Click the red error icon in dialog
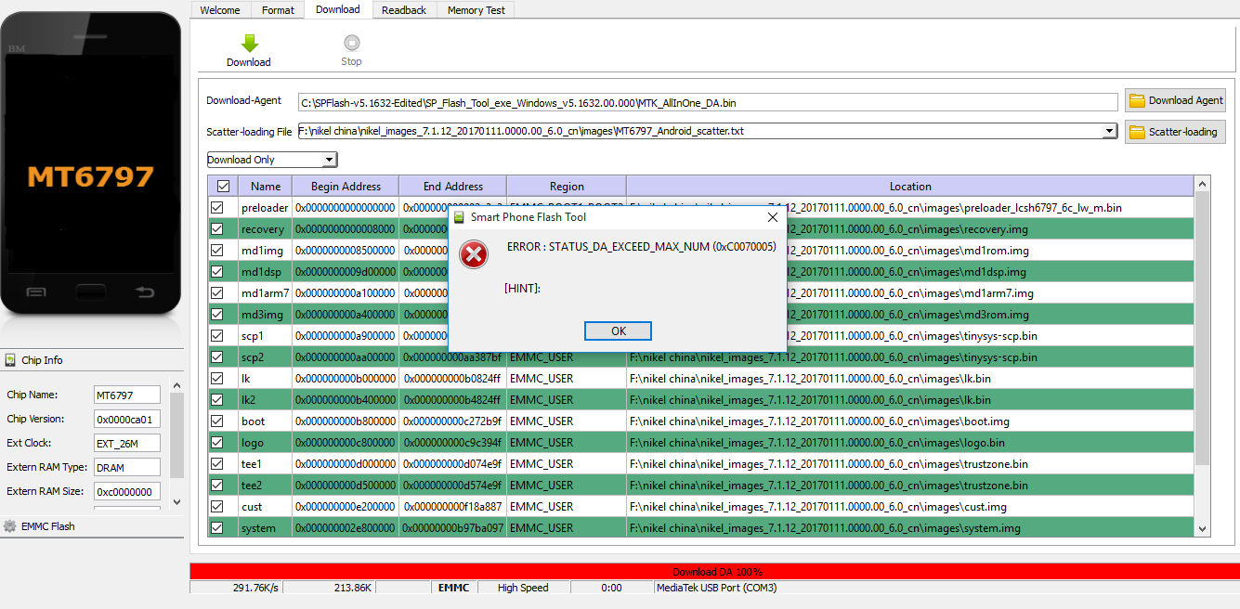Viewport: 1240px width, 609px height. (x=474, y=254)
